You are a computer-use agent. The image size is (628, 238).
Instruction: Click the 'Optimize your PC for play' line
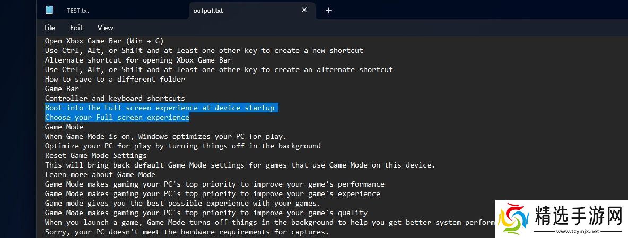click(x=182, y=146)
